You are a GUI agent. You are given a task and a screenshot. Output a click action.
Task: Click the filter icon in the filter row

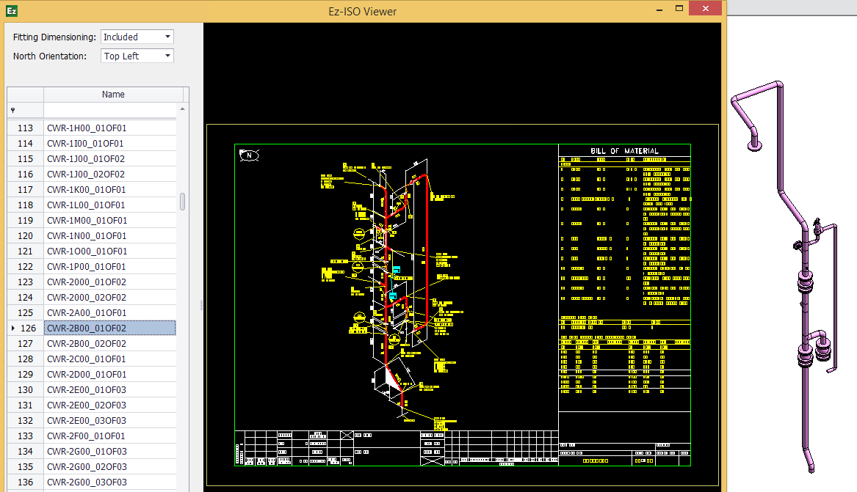pyautogui.click(x=13, y=110)
